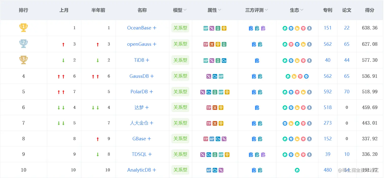Click the score 577.30
384x178 pixels.
(x=370, y=60)
